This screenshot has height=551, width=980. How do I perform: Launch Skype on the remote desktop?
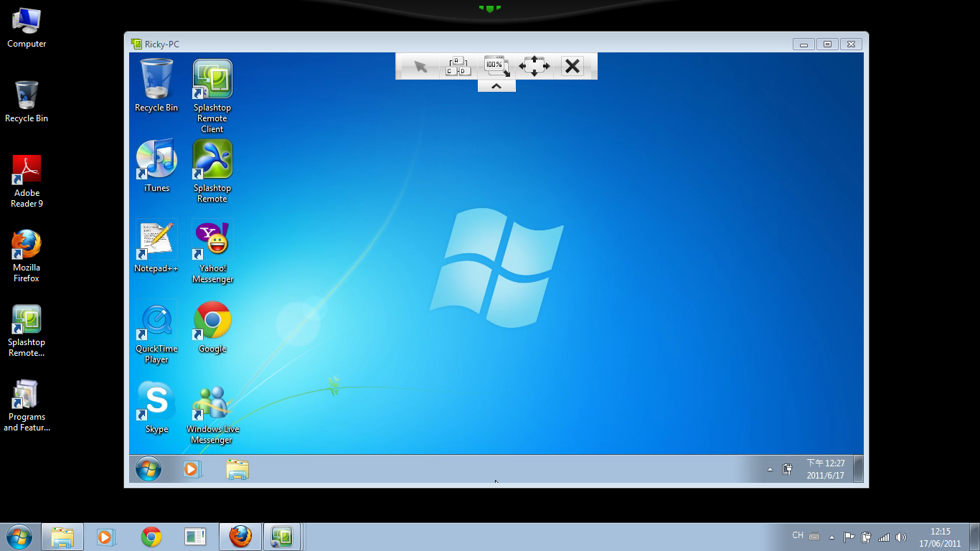tap(156, 408)
